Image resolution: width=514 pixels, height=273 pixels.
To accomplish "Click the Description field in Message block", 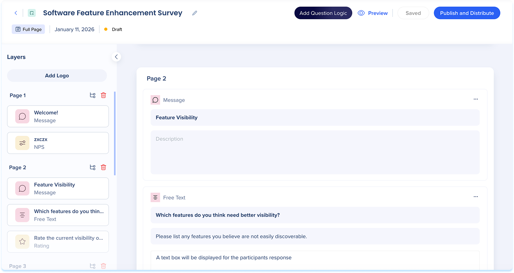I will click(315, 152).
